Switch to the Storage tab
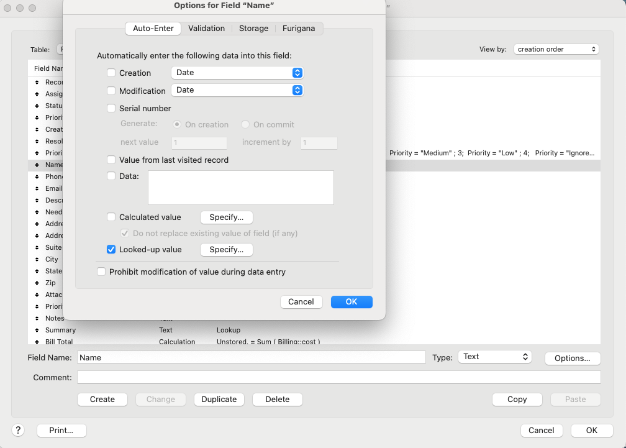626x448 pixels. pos(253,28)
